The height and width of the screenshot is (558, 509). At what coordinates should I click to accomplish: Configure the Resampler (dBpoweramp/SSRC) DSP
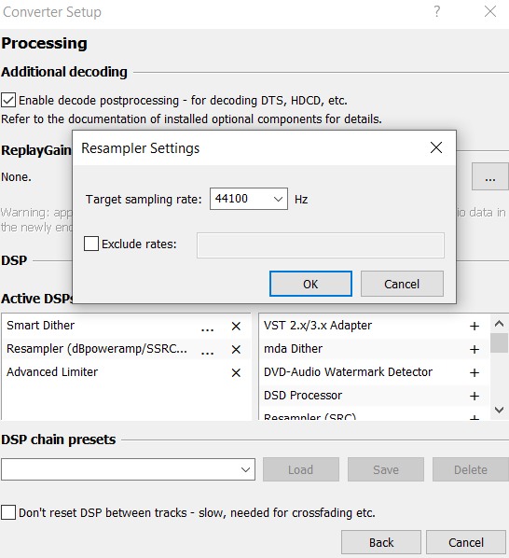pos(207,350)
